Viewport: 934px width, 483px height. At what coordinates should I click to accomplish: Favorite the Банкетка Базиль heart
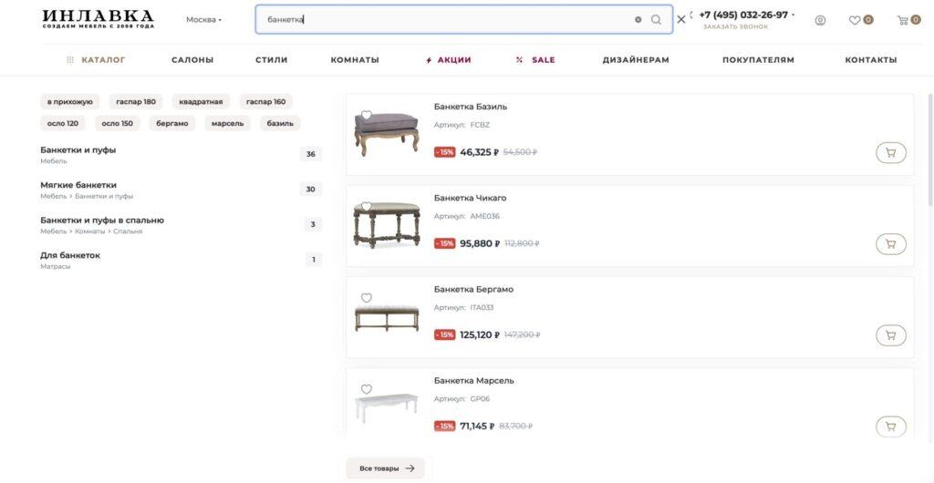[x=367, y=115]
